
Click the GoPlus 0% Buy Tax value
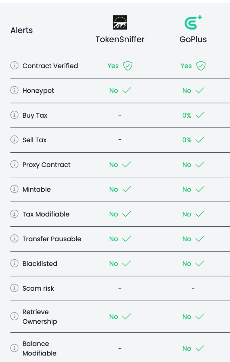187,115
